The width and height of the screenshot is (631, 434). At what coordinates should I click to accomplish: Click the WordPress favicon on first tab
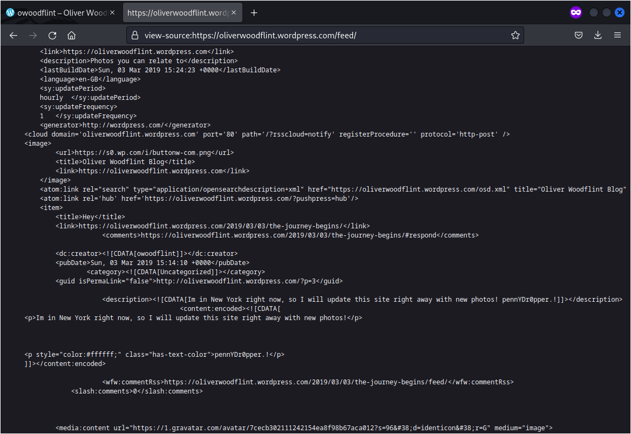click(x=10, y=13)
